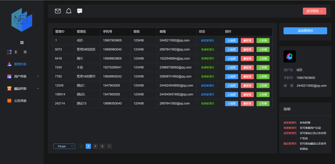This screenshot has height=164, width=335.
Task: Click the 藏品列表 icon
Action: [9, 88]
